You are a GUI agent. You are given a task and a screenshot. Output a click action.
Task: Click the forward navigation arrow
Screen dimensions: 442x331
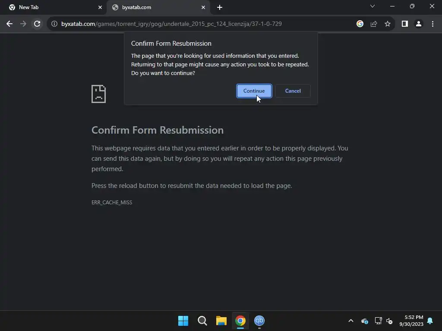23,24
